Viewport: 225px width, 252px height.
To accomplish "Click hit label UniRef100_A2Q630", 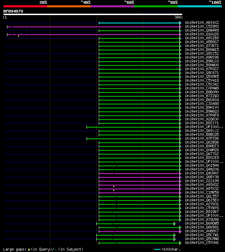I will click(x=202, y=119).
